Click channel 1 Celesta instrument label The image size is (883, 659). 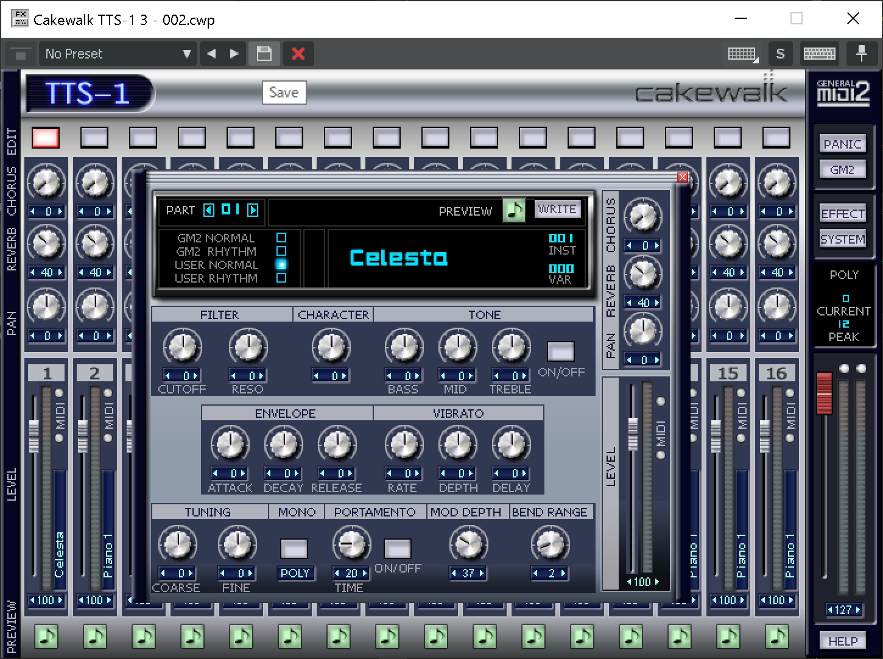coord(59,554)
